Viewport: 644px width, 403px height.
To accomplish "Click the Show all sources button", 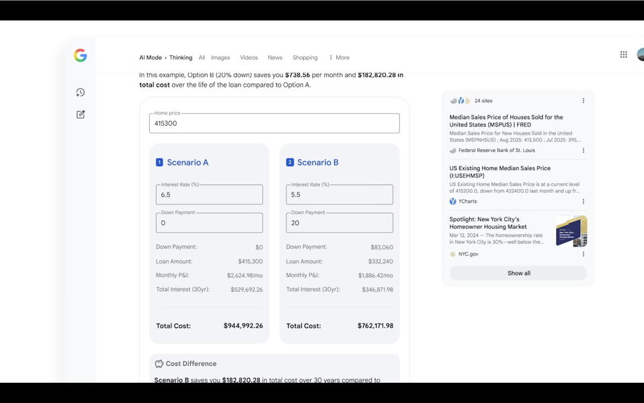I will click(518, 273).
